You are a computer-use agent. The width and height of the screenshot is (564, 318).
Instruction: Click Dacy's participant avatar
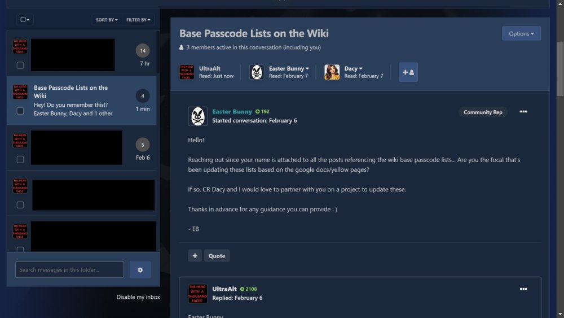tap(332, 72)
